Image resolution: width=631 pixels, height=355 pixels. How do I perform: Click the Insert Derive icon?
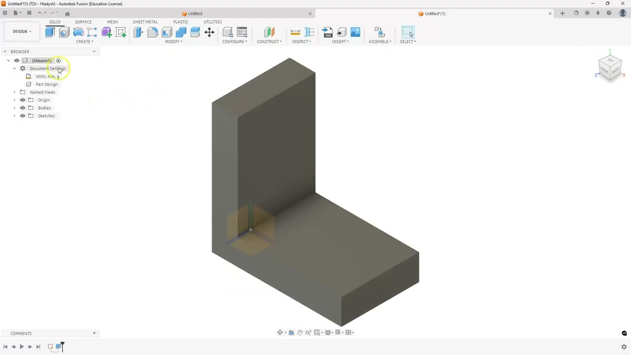pyautogui.click(x=342, y=33)
